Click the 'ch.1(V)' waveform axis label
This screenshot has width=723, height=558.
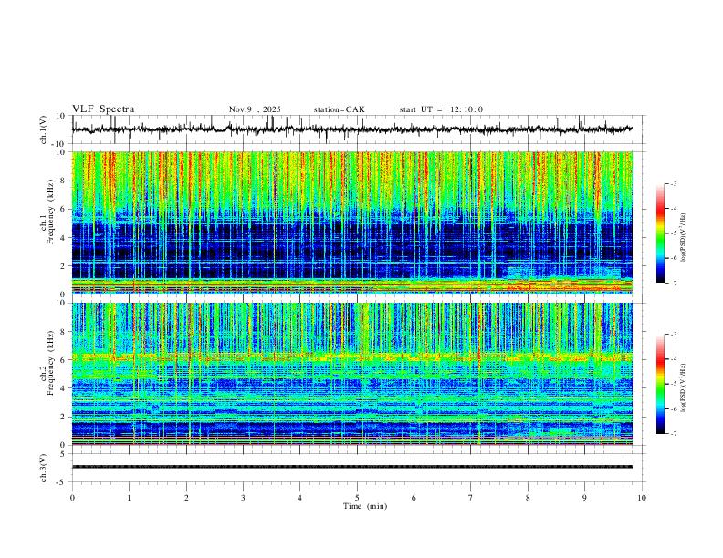[x=44, y=129]
